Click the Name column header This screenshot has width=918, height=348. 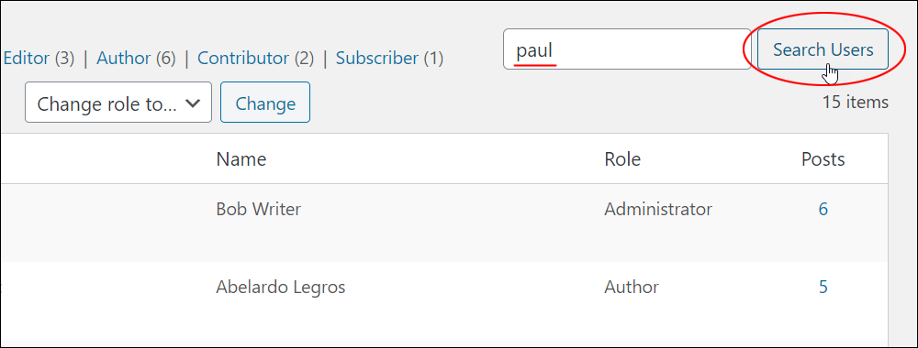coord(241,158)
